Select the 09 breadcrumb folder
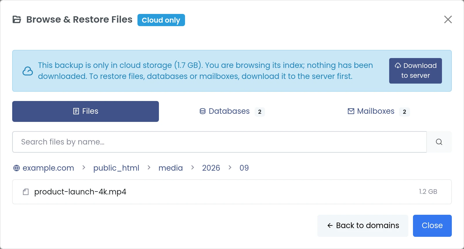This screenshot has width=464, height=249. click(244, 168)
